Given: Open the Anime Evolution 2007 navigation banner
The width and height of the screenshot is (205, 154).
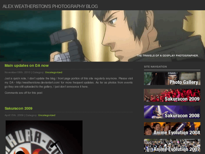Looking at the screenshot, I should 172,145.
